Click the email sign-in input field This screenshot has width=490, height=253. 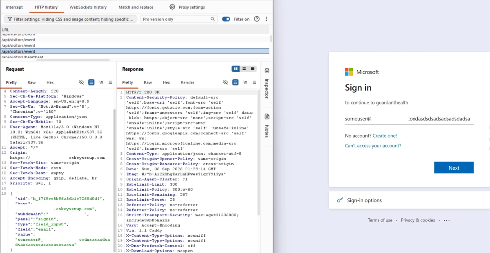click(x=409, y=119)
